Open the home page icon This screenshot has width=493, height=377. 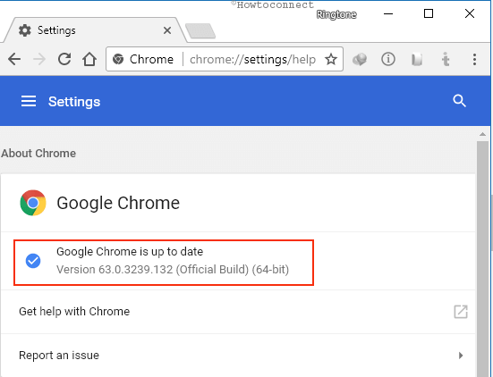point(89,59)
